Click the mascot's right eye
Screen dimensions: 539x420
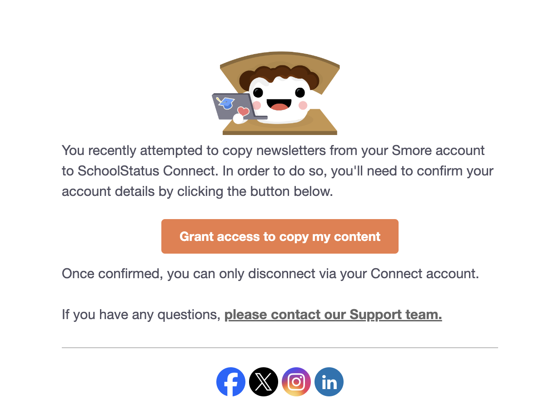tap(300, 92)
